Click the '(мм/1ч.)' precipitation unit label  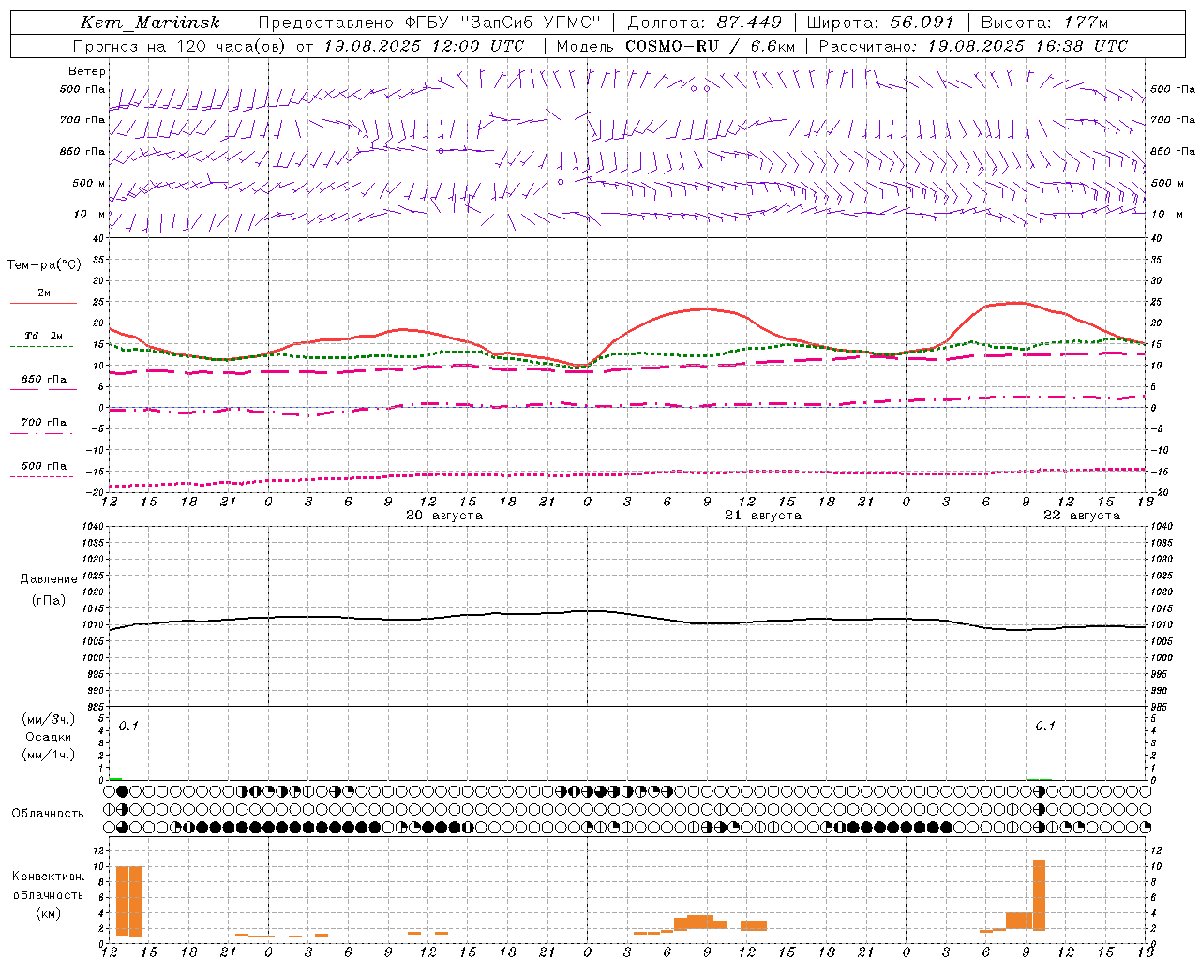49,754
